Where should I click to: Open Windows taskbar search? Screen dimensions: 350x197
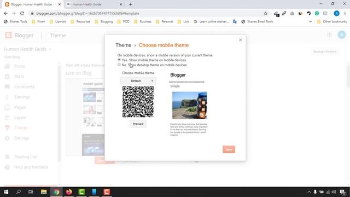point(19,192)
